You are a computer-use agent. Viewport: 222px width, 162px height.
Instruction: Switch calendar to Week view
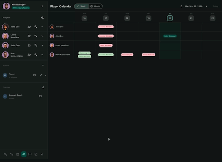pyautogui.click(x=81, y=6)
